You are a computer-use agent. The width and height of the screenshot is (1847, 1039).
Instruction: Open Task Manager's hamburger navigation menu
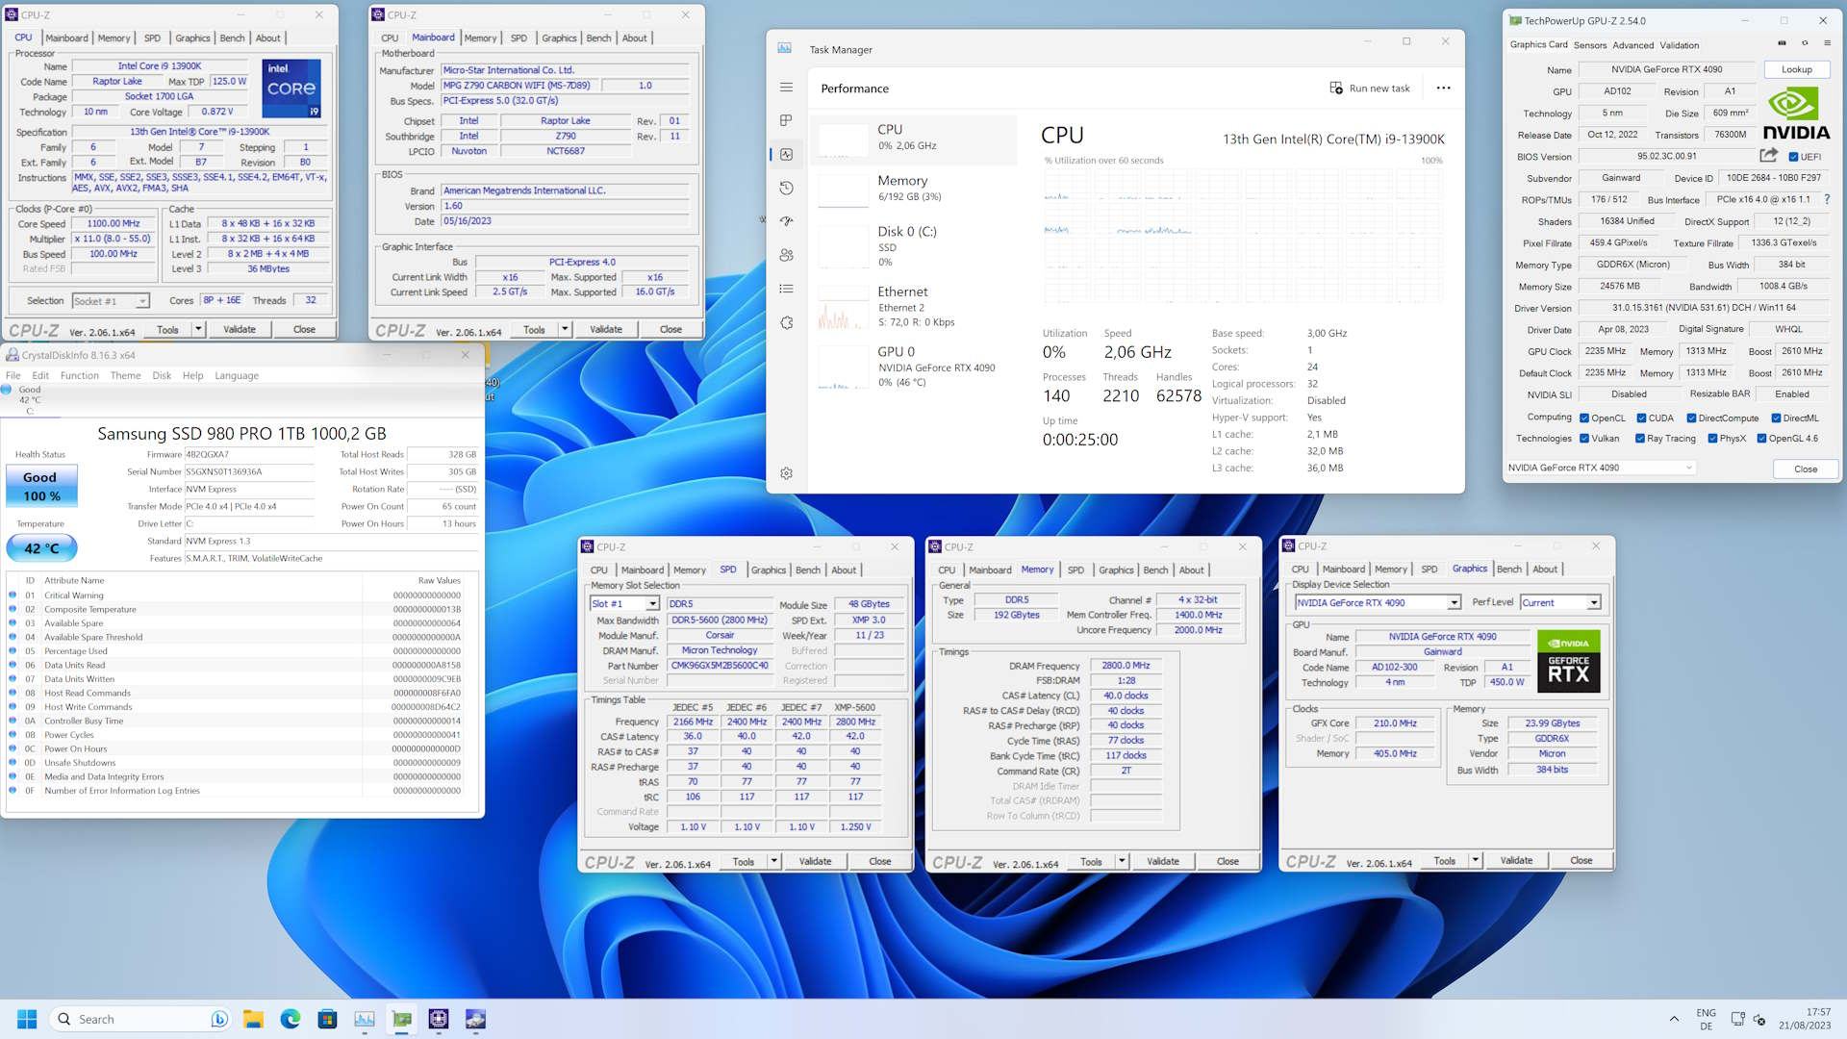pos(786,88)
